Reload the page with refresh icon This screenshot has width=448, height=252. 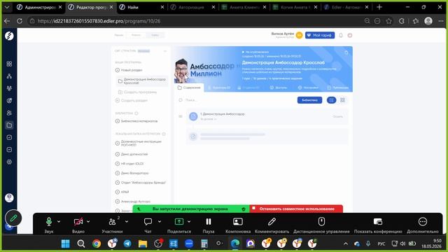(x=20, y=21)
